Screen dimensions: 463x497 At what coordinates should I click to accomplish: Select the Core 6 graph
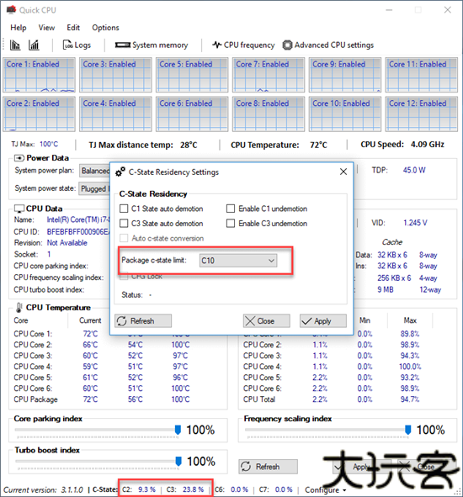[x=192, y=114]
